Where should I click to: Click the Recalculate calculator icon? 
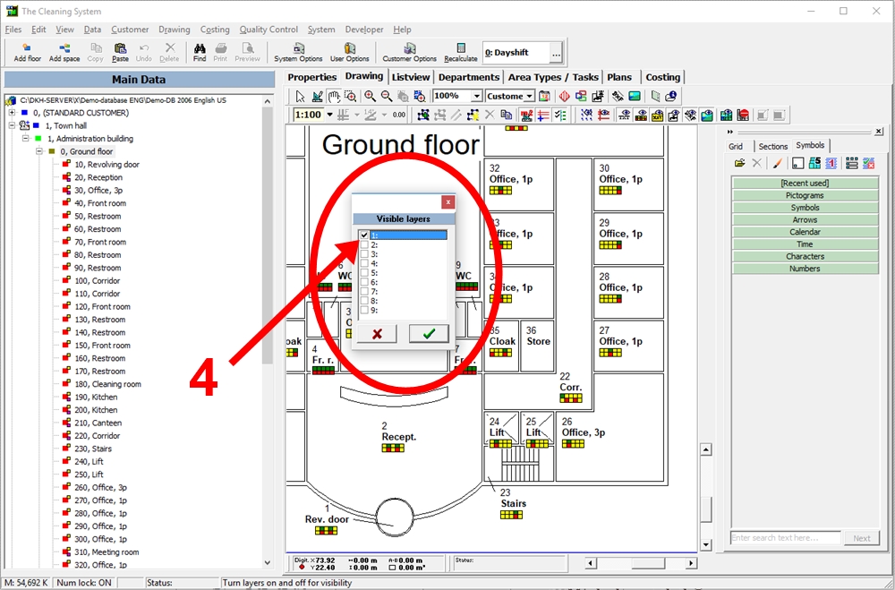tap(461, 52)
